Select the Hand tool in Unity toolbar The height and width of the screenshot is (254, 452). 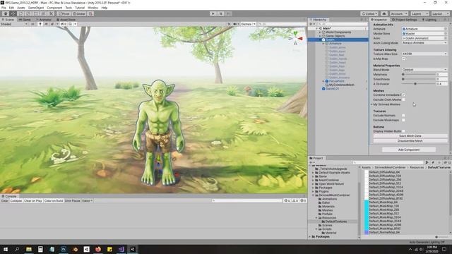click(x=6, y=13)
